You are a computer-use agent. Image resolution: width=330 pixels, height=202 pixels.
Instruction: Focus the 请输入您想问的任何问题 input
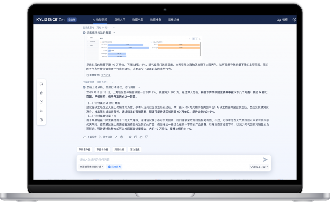pos(170,160)
